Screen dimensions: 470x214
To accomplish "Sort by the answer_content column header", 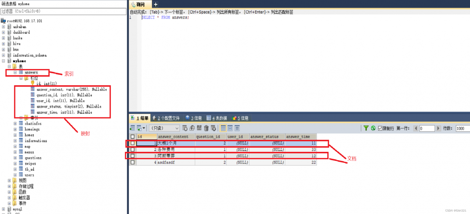I will click(176, 136).
